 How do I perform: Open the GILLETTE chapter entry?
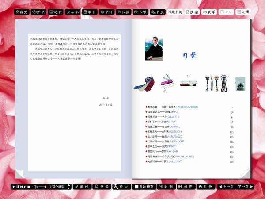(x=162, y=117)
